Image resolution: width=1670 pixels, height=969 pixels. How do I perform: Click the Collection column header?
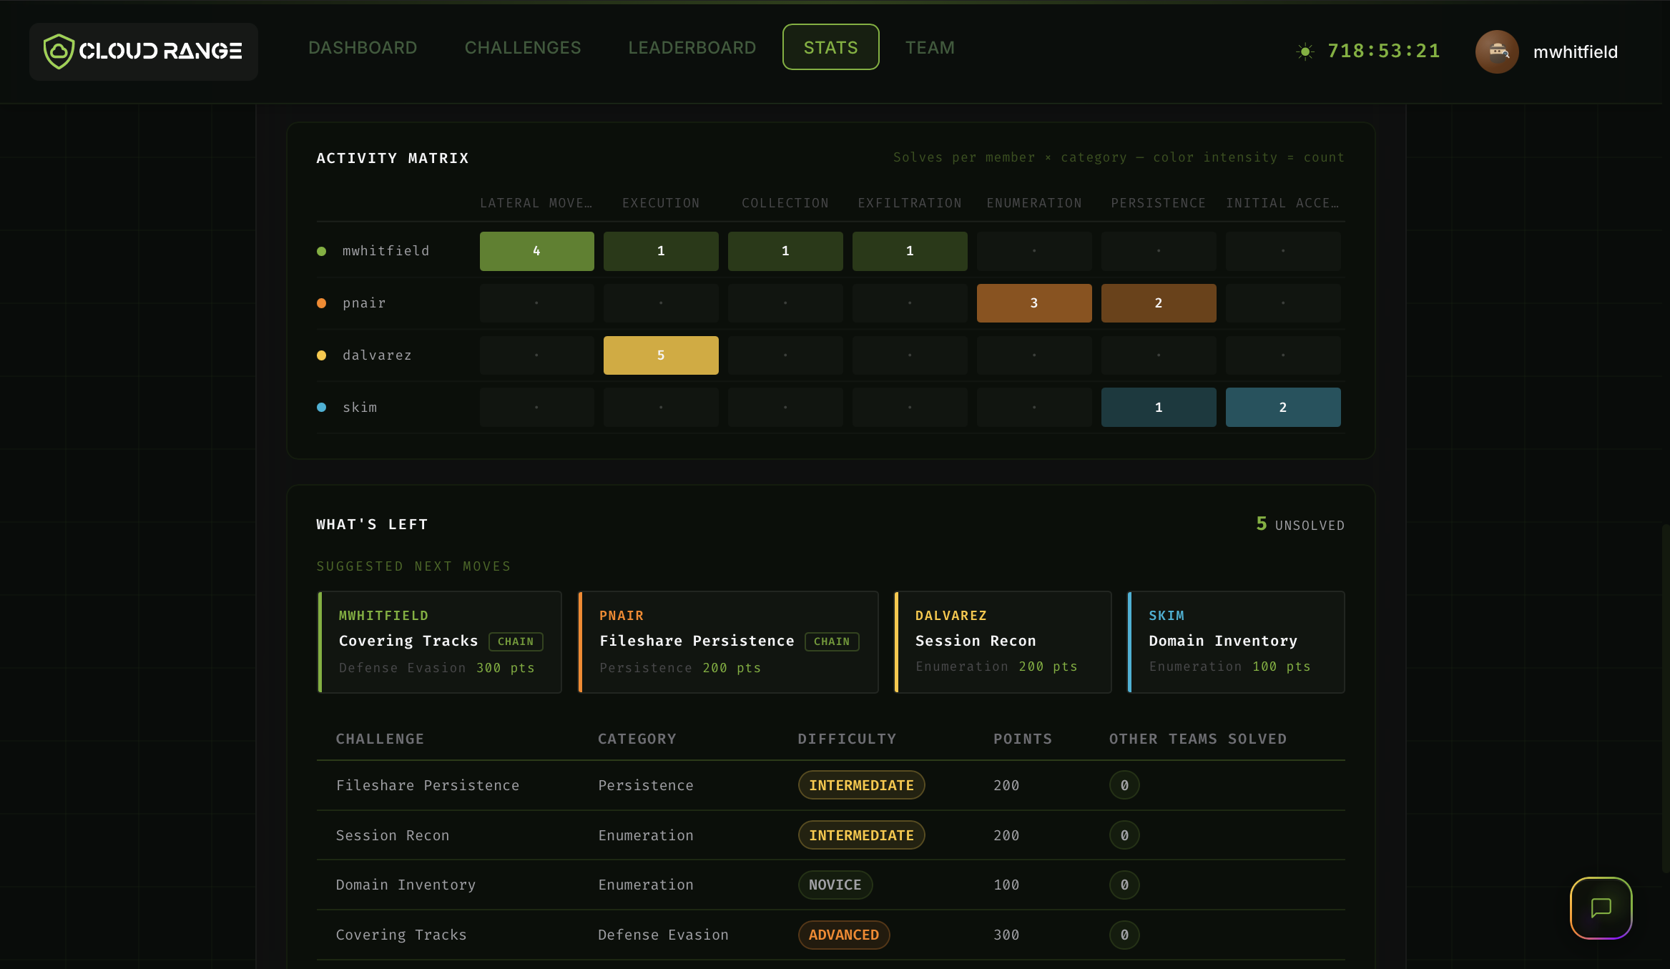(x=785, y=203)
